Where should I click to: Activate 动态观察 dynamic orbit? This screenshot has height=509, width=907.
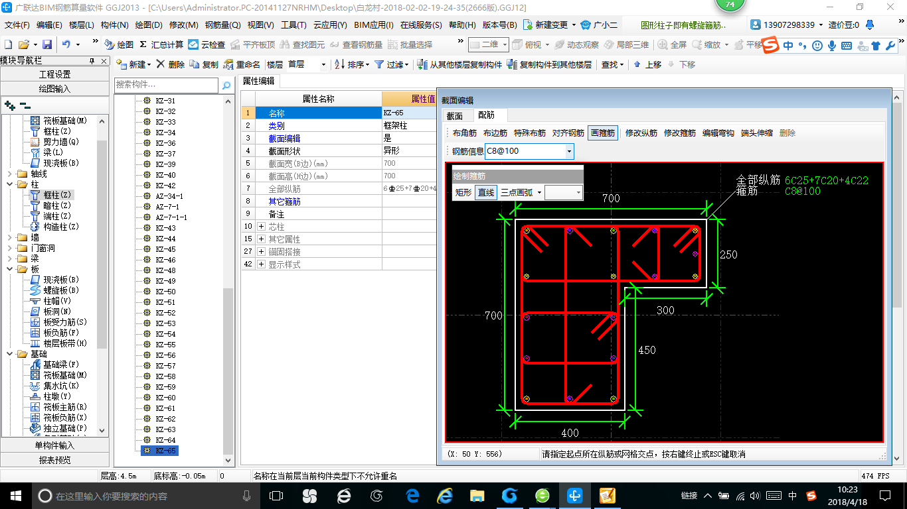577,44
